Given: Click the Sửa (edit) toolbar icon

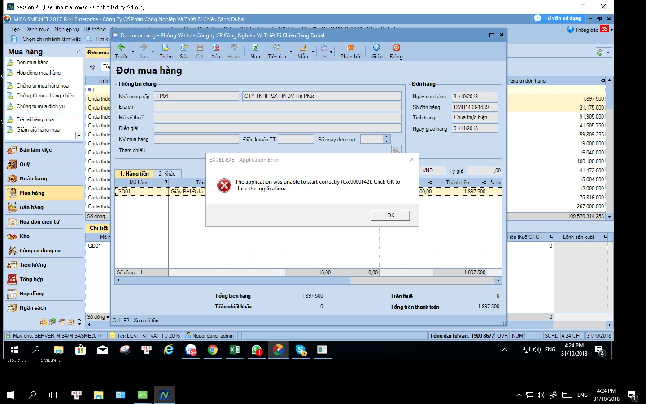Looking at the screenshot, I should [184, 51].
